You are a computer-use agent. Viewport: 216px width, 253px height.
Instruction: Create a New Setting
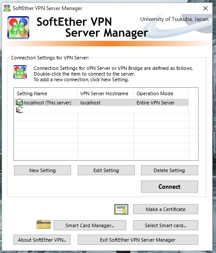(42, 170)
